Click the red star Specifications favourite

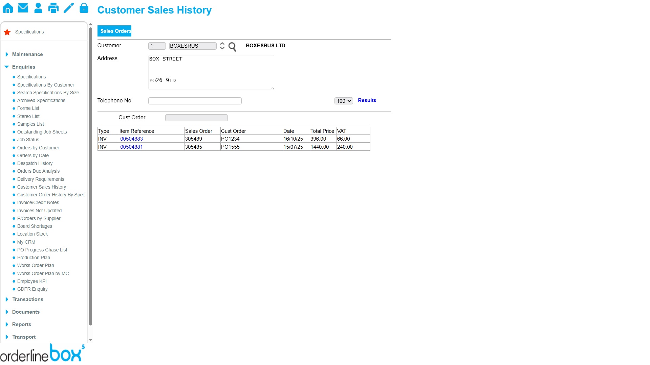coord(7,32)
